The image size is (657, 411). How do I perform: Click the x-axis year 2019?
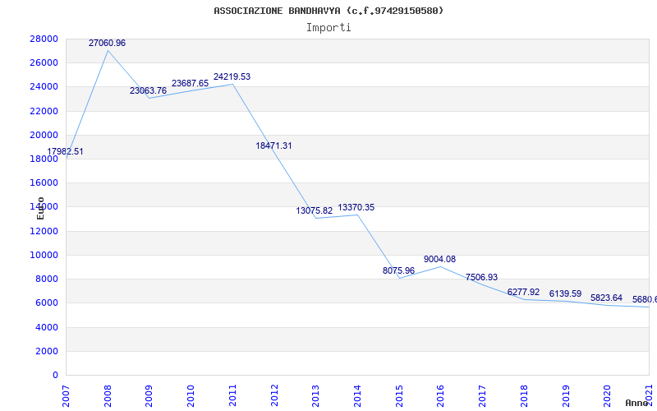pyautogui.click(x=566, y=395)
